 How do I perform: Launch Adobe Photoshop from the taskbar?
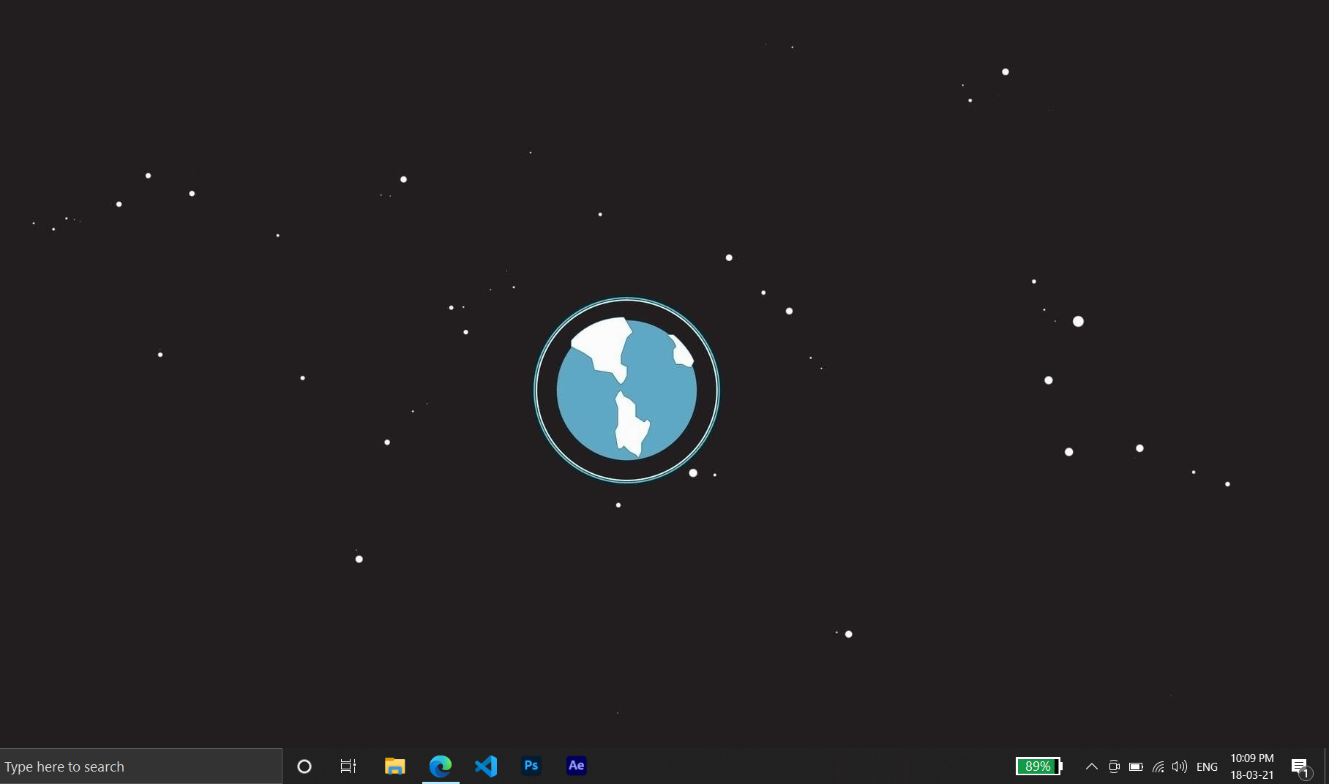(531, 766)
